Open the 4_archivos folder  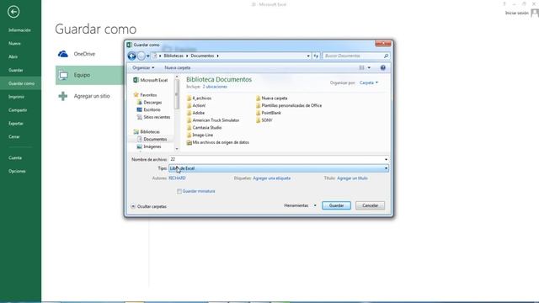(199, 98)
